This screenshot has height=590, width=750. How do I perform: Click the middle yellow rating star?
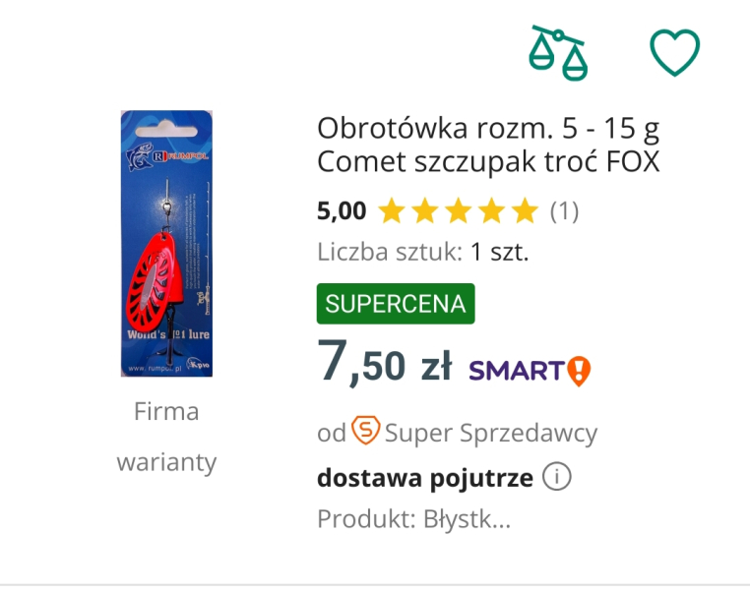pos(459,210)
